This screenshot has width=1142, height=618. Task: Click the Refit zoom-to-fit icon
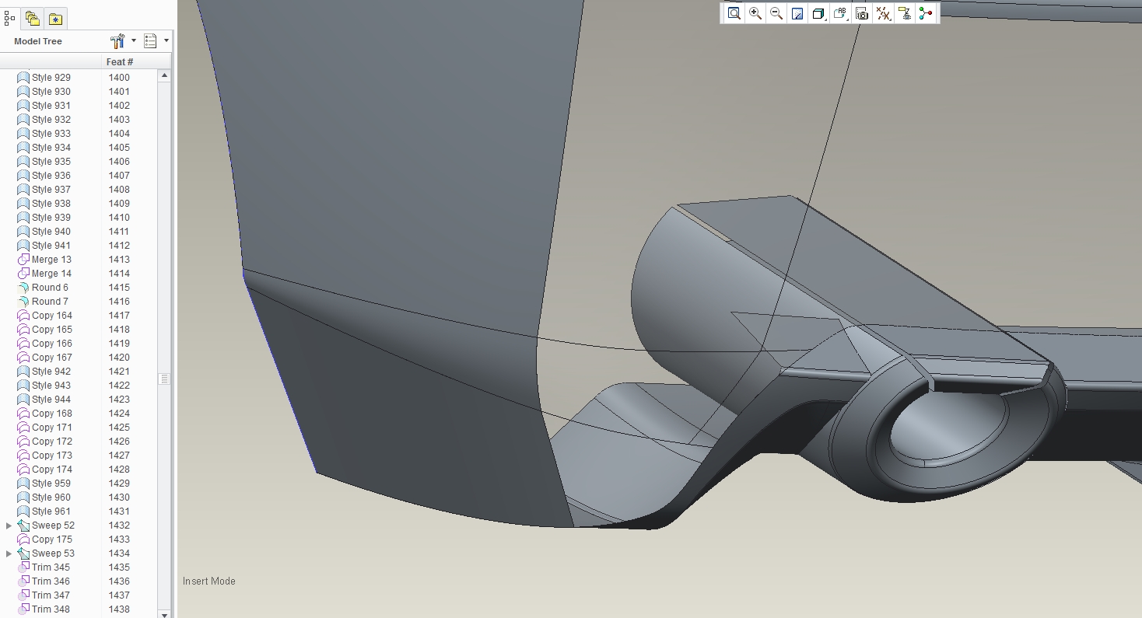(734, 13)
